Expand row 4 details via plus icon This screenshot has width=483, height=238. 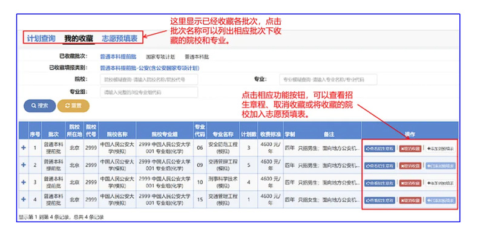(24, 199)
